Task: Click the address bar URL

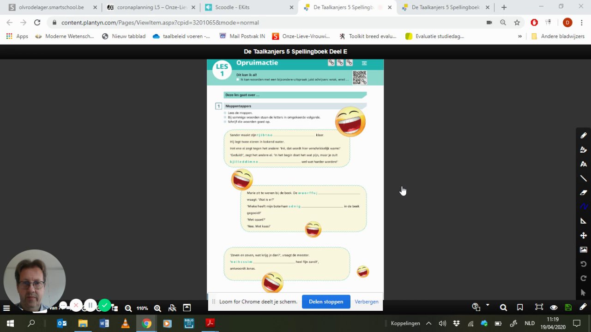Action: 160,22
